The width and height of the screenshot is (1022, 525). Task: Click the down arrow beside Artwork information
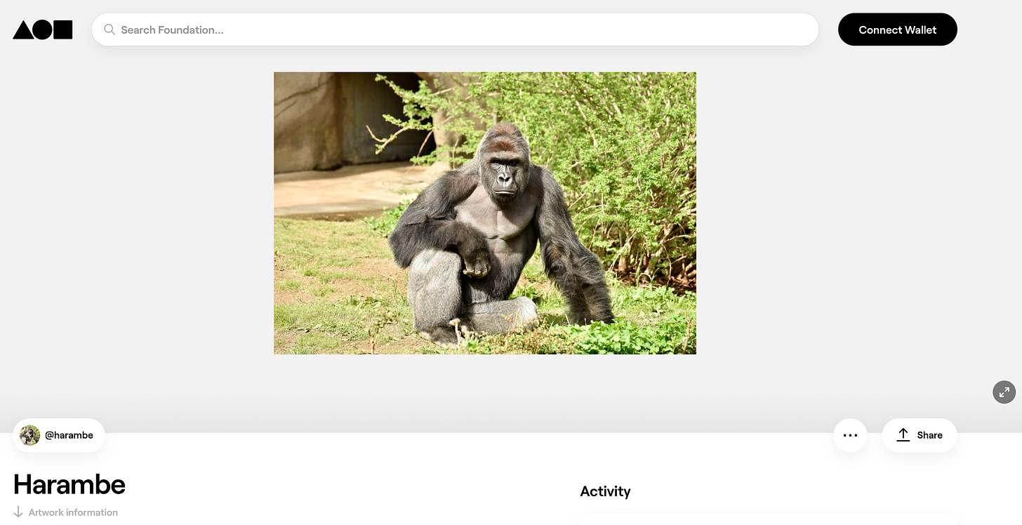pyautogui.click(x=18, y=512)
